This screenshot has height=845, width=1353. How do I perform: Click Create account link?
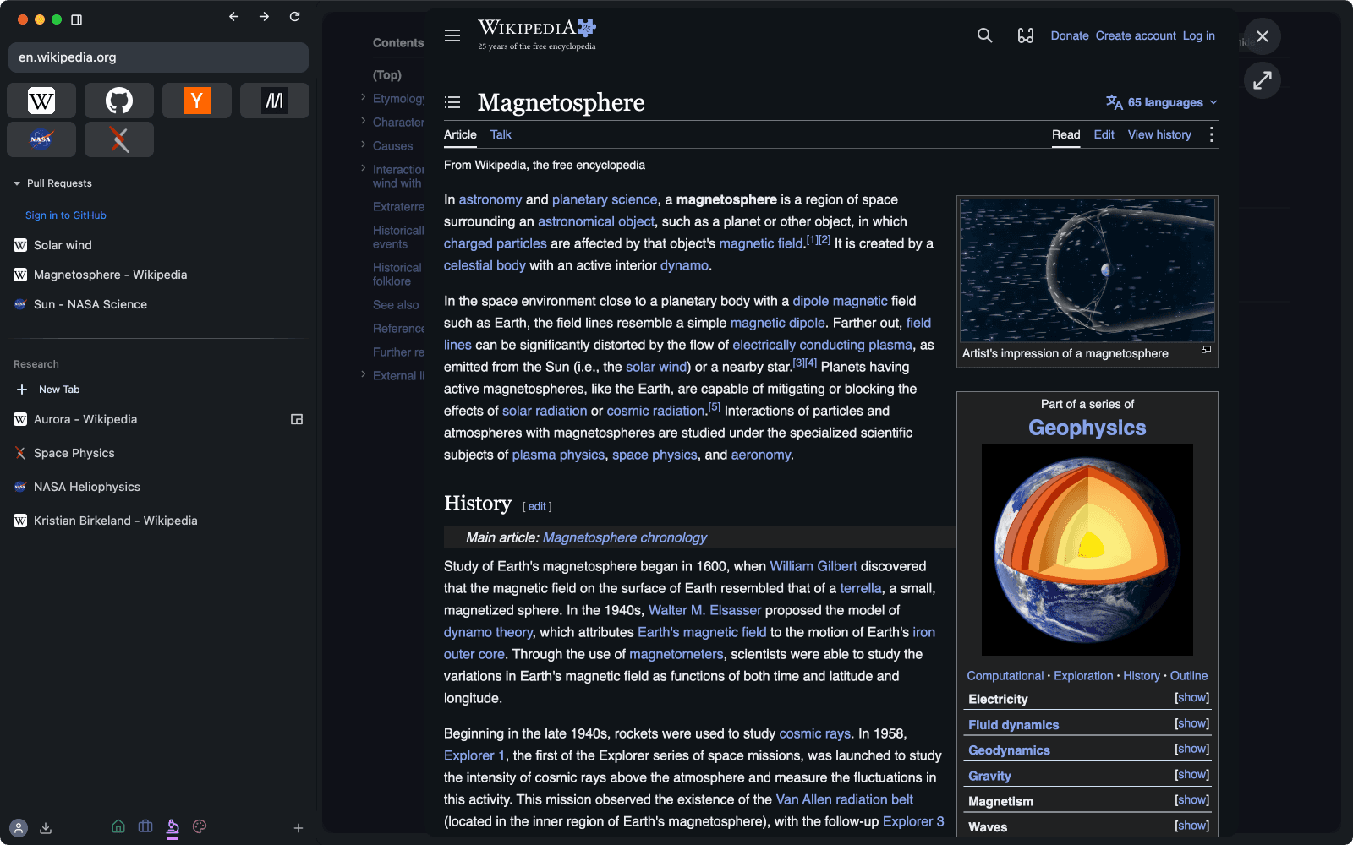click(x=1136, y=35)
